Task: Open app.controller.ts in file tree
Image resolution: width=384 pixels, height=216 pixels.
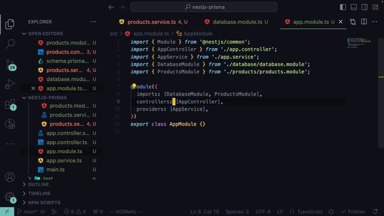Action: point(67,142)
